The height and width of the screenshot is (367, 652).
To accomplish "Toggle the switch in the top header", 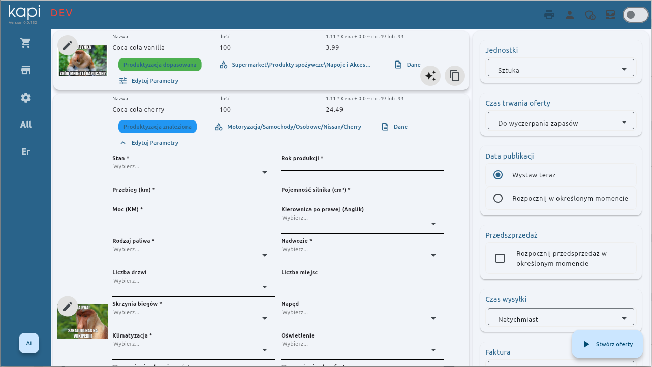I will (635, 15).
